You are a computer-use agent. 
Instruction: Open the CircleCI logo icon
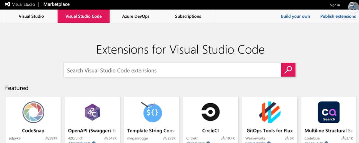point(210,112)
